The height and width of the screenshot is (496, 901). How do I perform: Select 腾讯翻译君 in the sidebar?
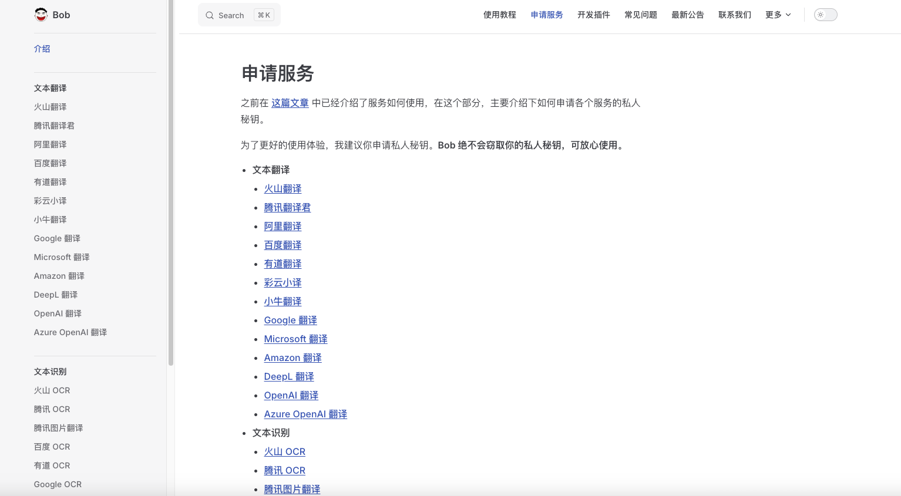tap(54, 126)
